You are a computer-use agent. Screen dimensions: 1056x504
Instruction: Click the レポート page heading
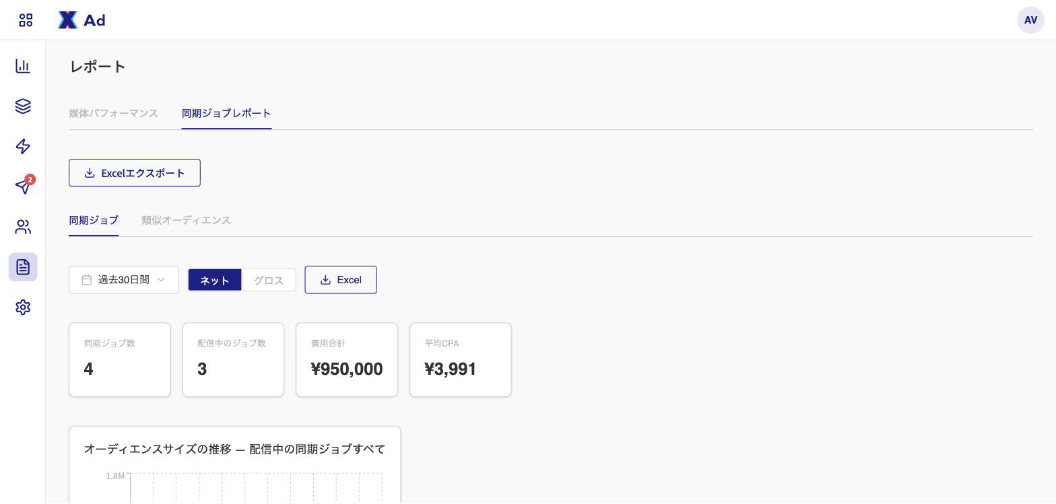point(98,67)
